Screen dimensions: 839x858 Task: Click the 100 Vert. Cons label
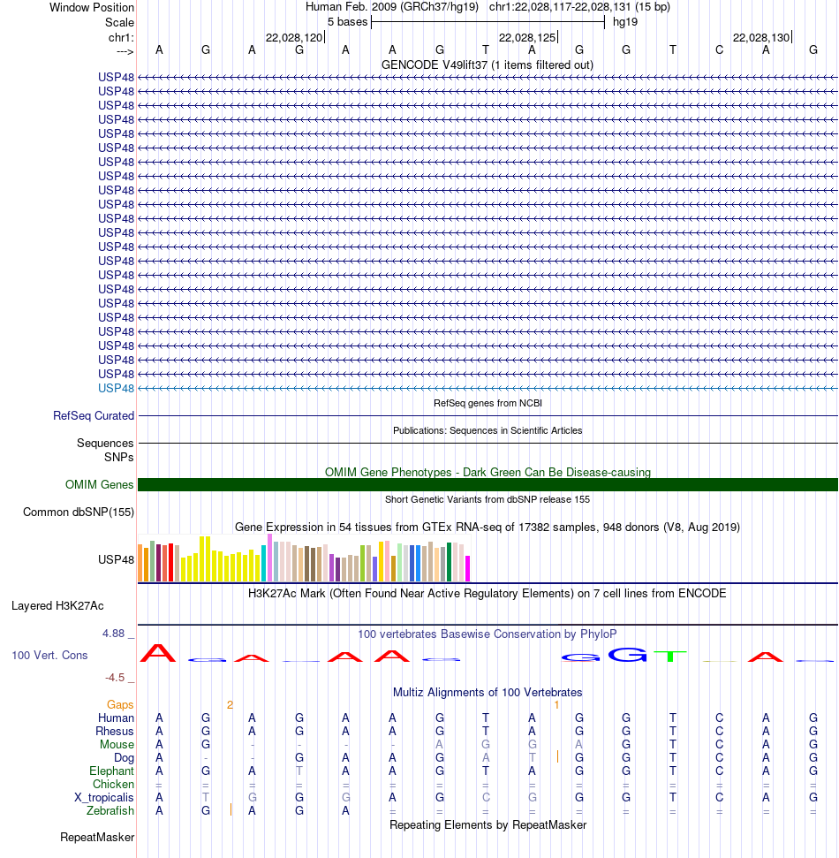[x=49, y=655]
